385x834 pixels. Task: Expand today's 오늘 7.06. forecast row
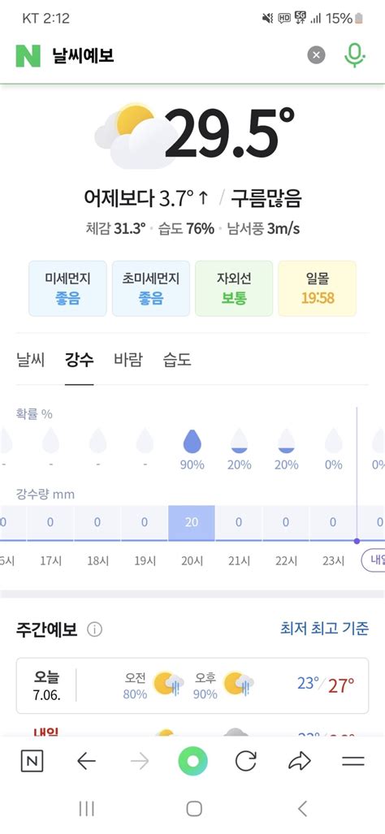coord(192,685)
